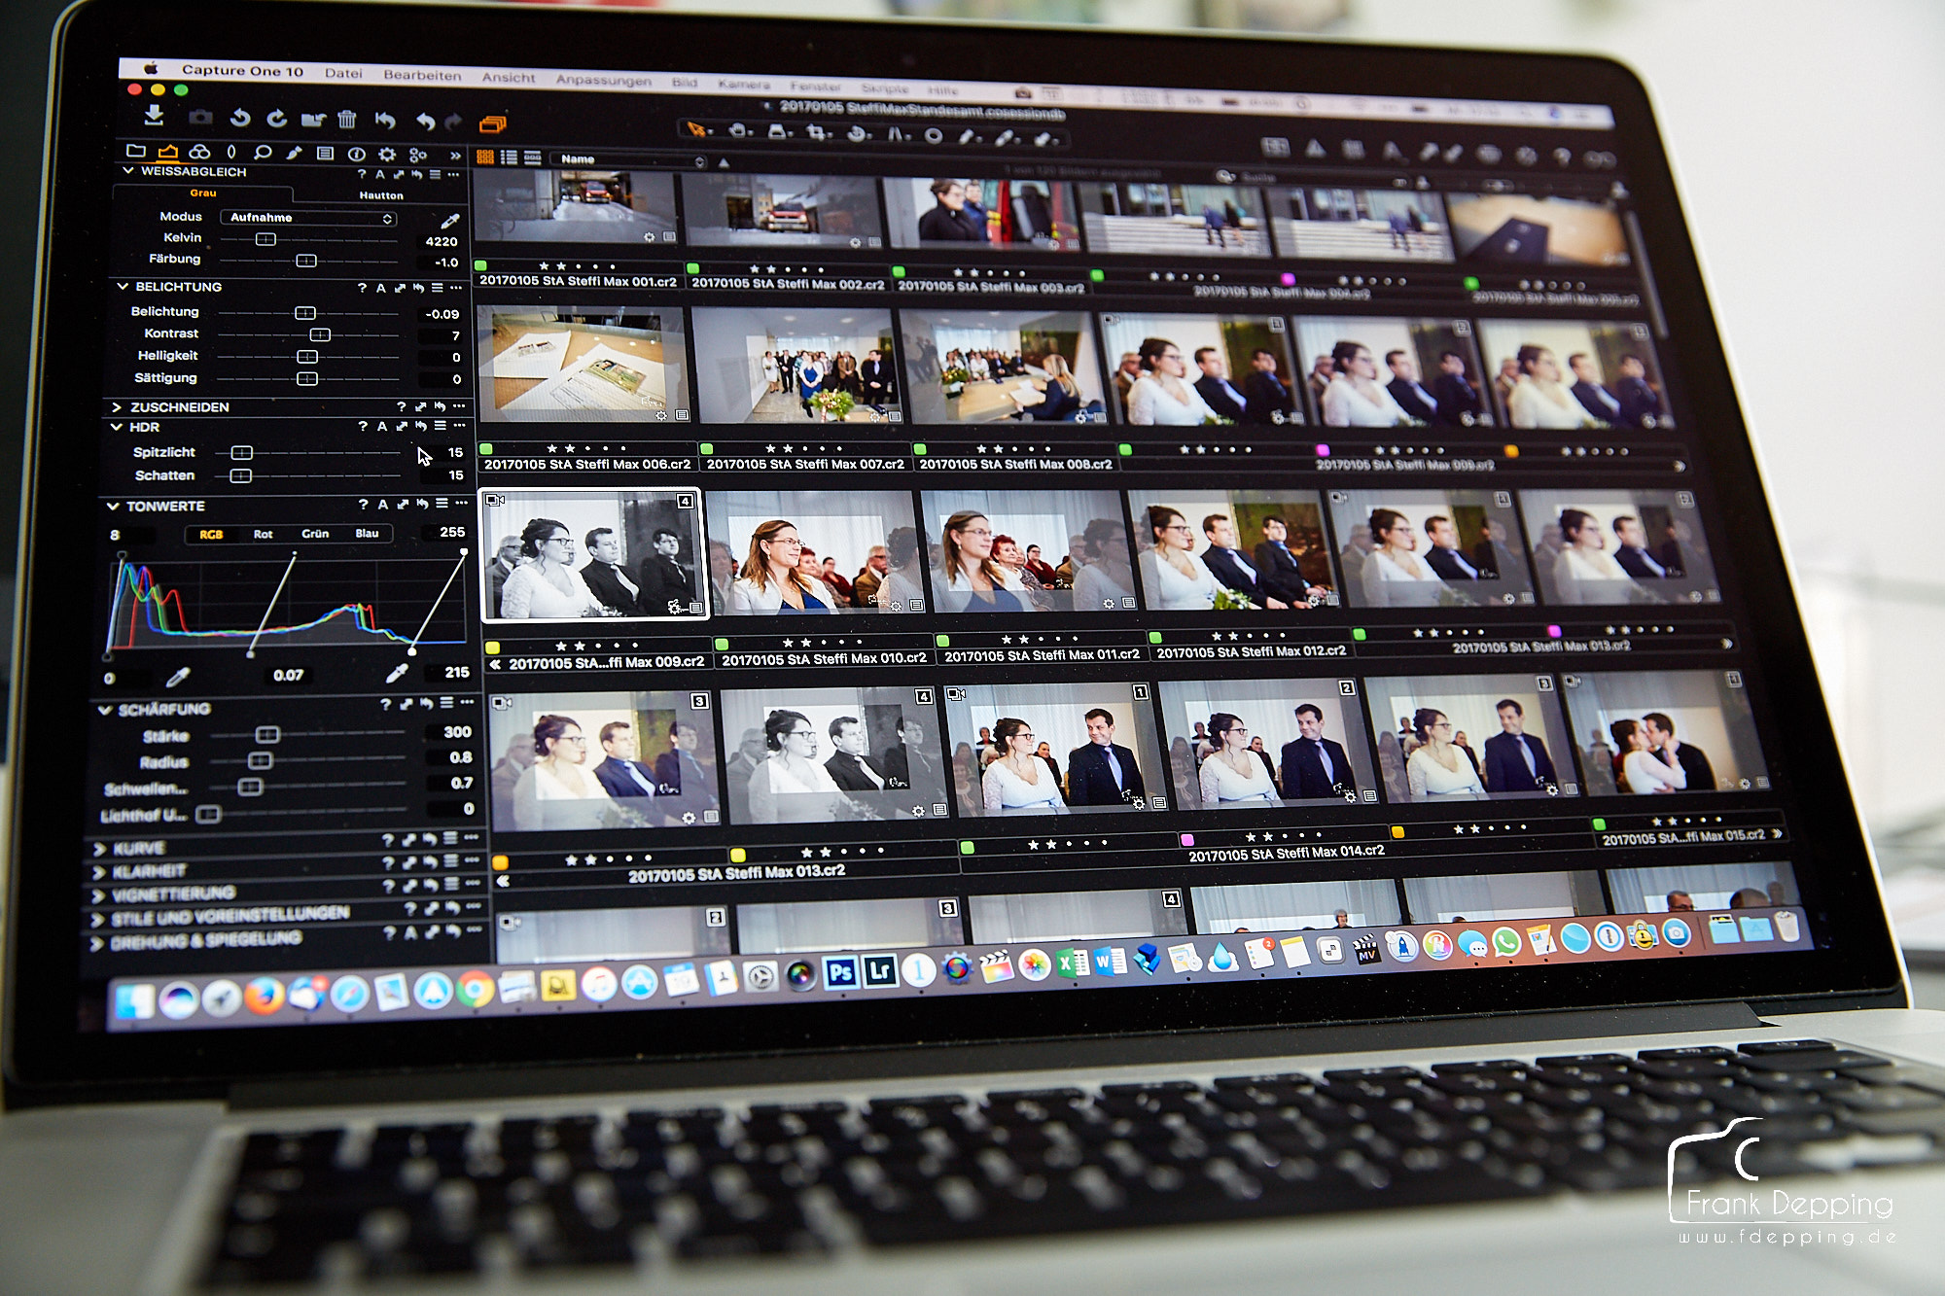Switch browser to filmstrip view icon
The image size is (1945, 1296).
(533, 158)
